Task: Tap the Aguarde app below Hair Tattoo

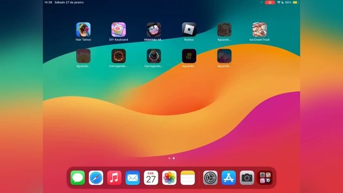Action: (83, 56)
